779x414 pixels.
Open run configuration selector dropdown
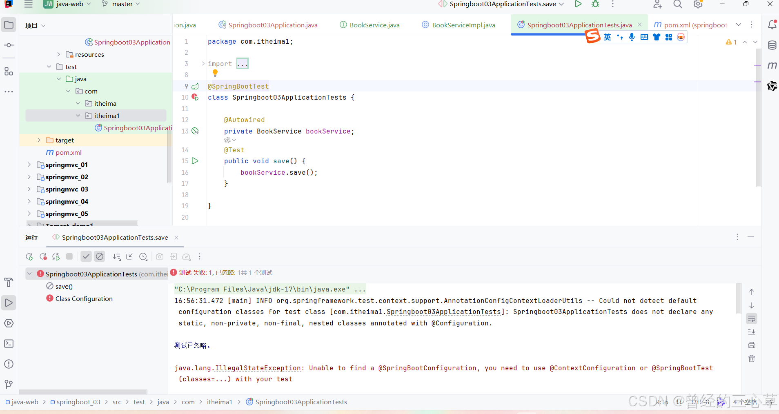coord(501,4)
